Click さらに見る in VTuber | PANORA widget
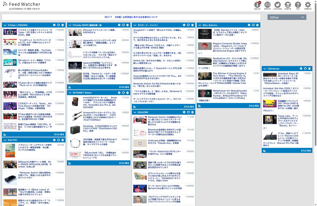This screenshot has height=206, width=317. pos(59,134)
